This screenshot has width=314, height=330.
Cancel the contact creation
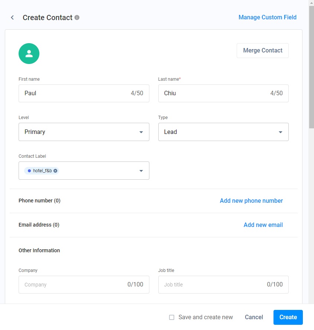tap(254, 317)
